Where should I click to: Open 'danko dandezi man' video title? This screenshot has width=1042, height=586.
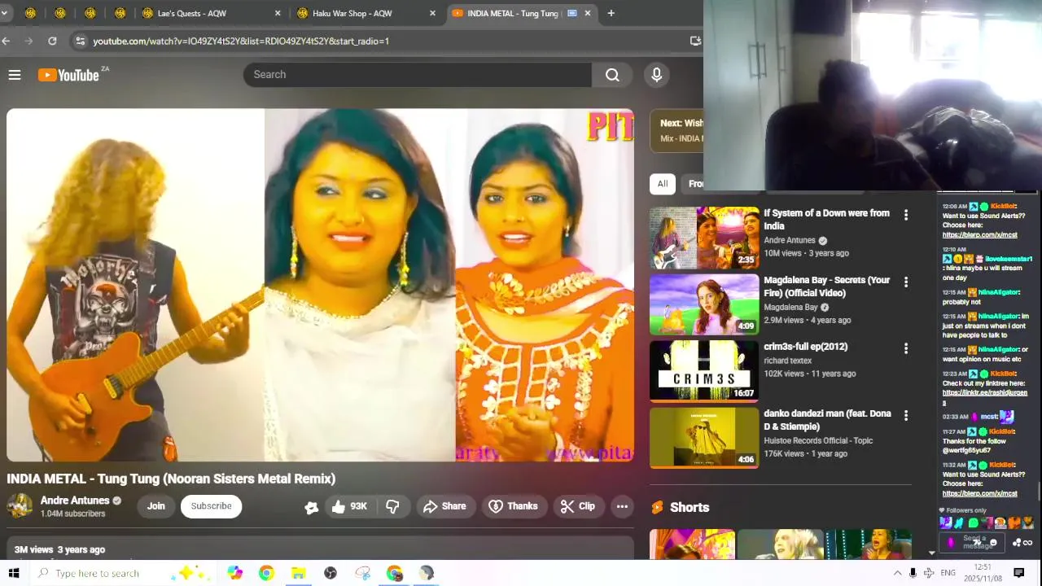[827, 420]
